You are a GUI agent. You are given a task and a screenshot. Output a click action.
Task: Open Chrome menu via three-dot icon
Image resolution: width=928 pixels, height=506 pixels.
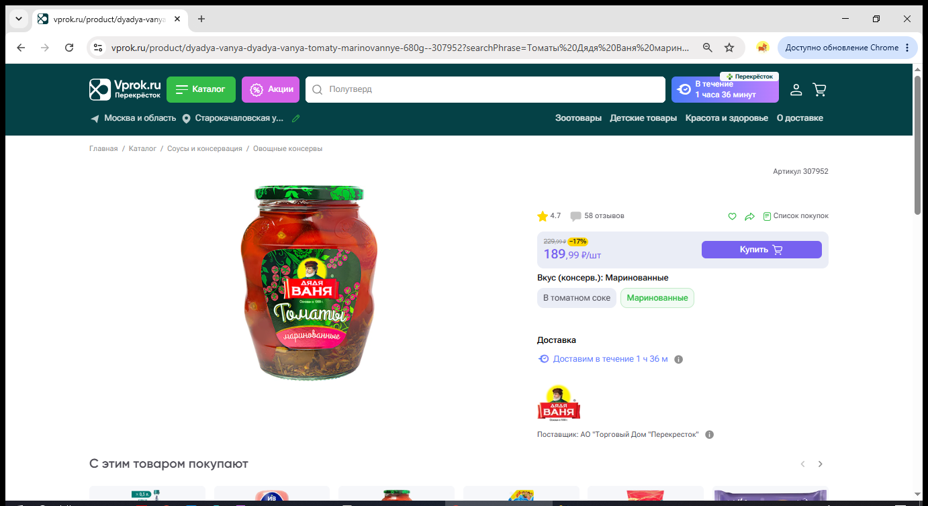click(907, 48)
